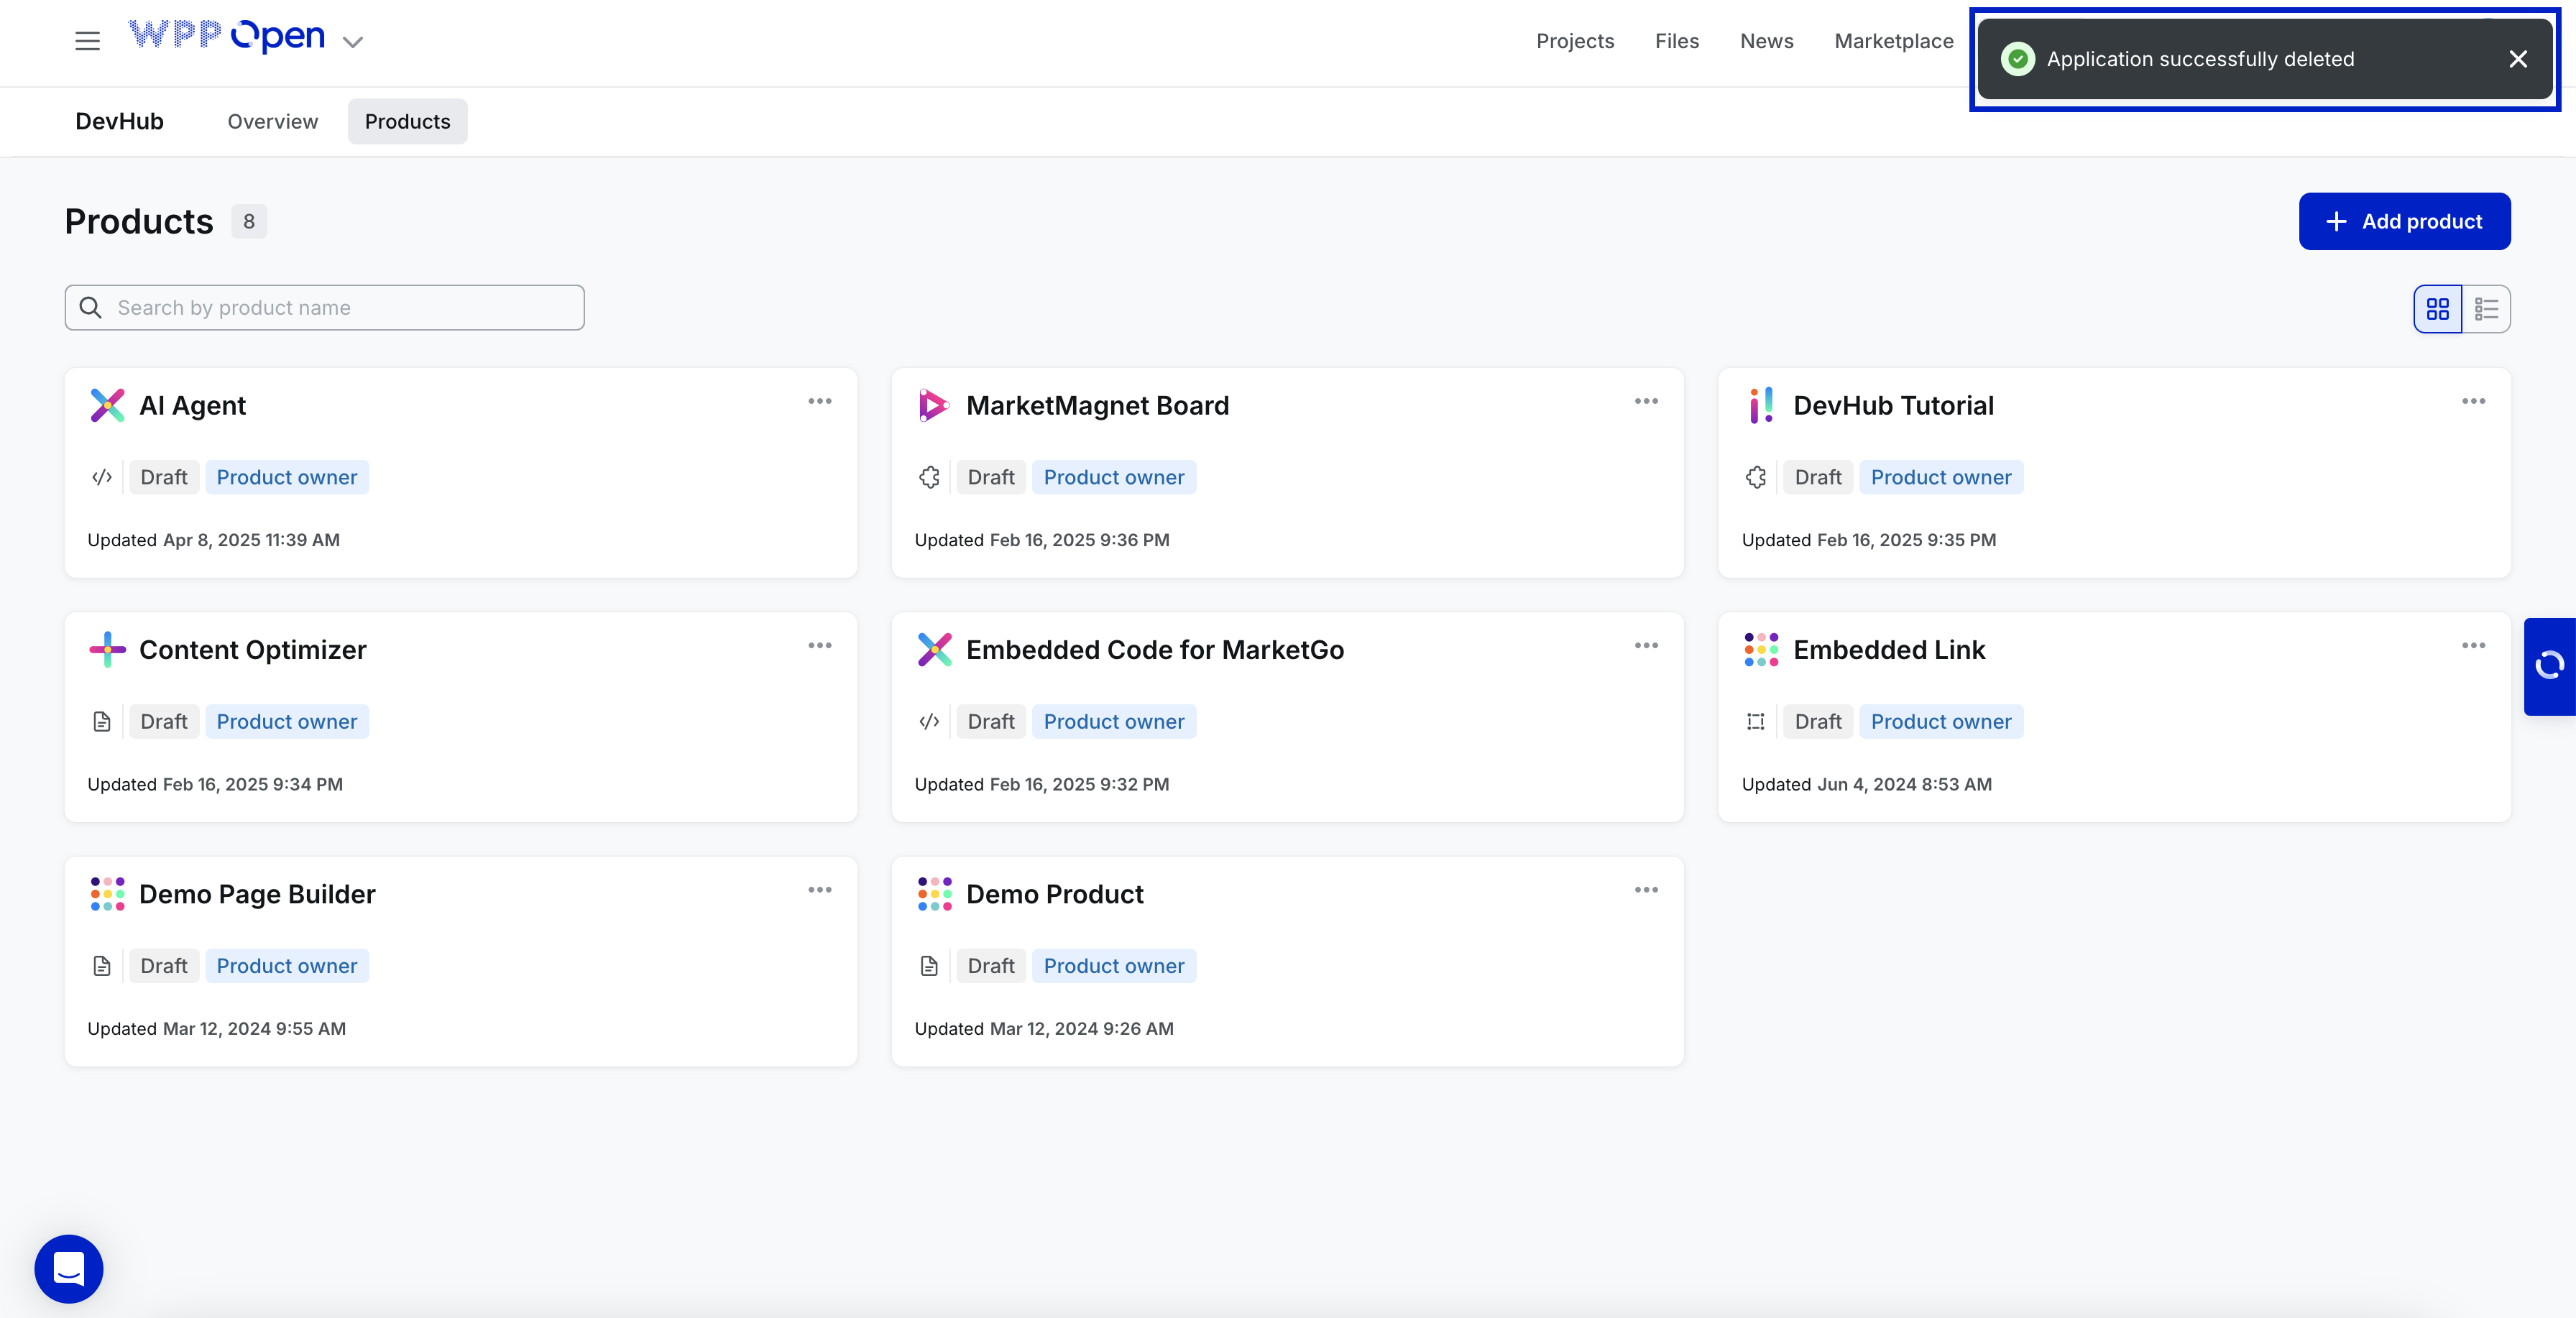This screenshot has width=2576, height=1318.
Task: Open the Embedded Link card options menu
Action: [x=2473, y=645]
